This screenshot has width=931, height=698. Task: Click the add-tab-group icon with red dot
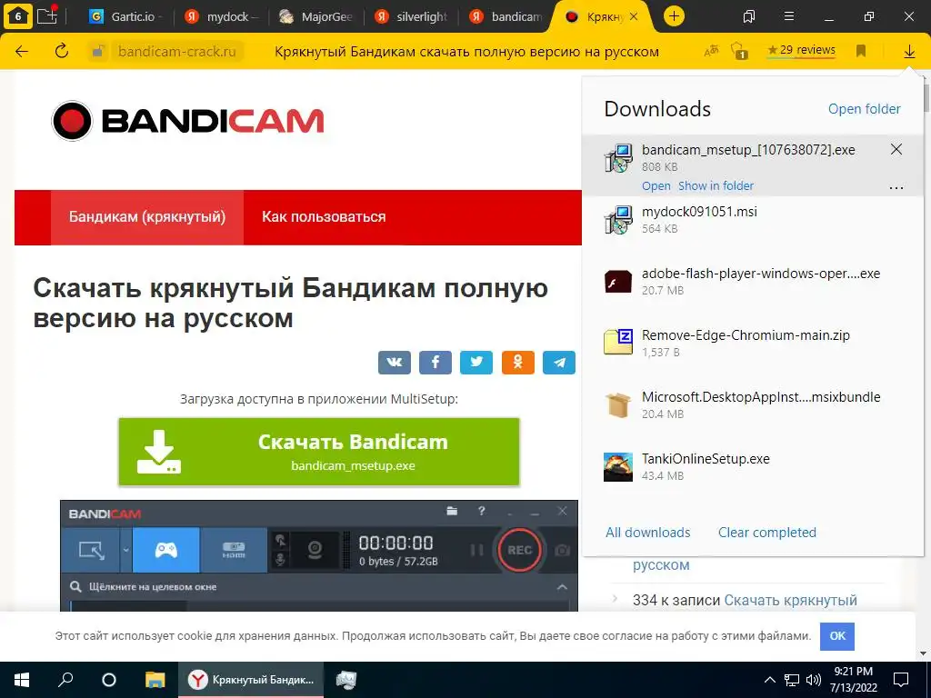[x=47, y=16]
